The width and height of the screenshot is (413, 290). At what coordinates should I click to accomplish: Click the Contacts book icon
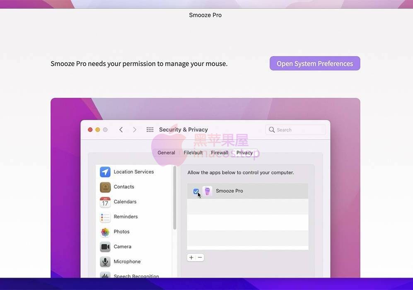pyautogui.click(x=105, y=187)
